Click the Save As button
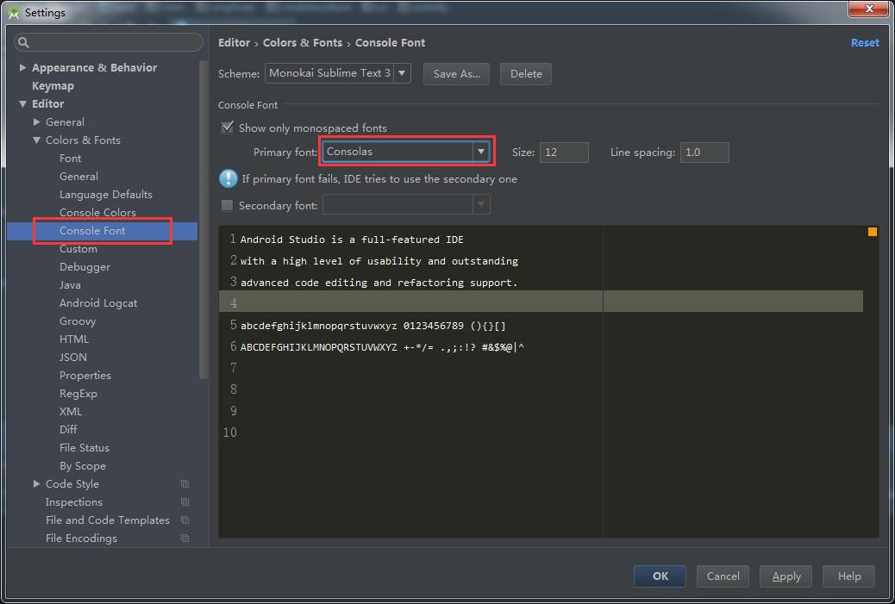 pyautogui.click(x=456, y=73)
